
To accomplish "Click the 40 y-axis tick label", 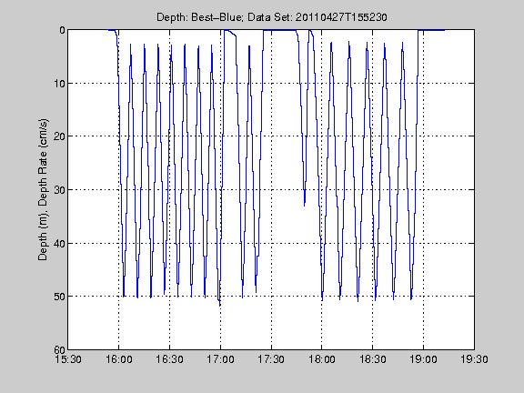I will (x=59, y=243).
